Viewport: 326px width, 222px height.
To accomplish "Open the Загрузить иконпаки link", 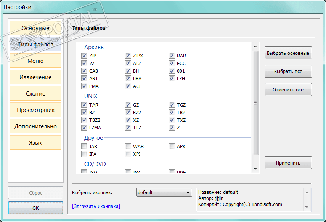I will [96, 206].
